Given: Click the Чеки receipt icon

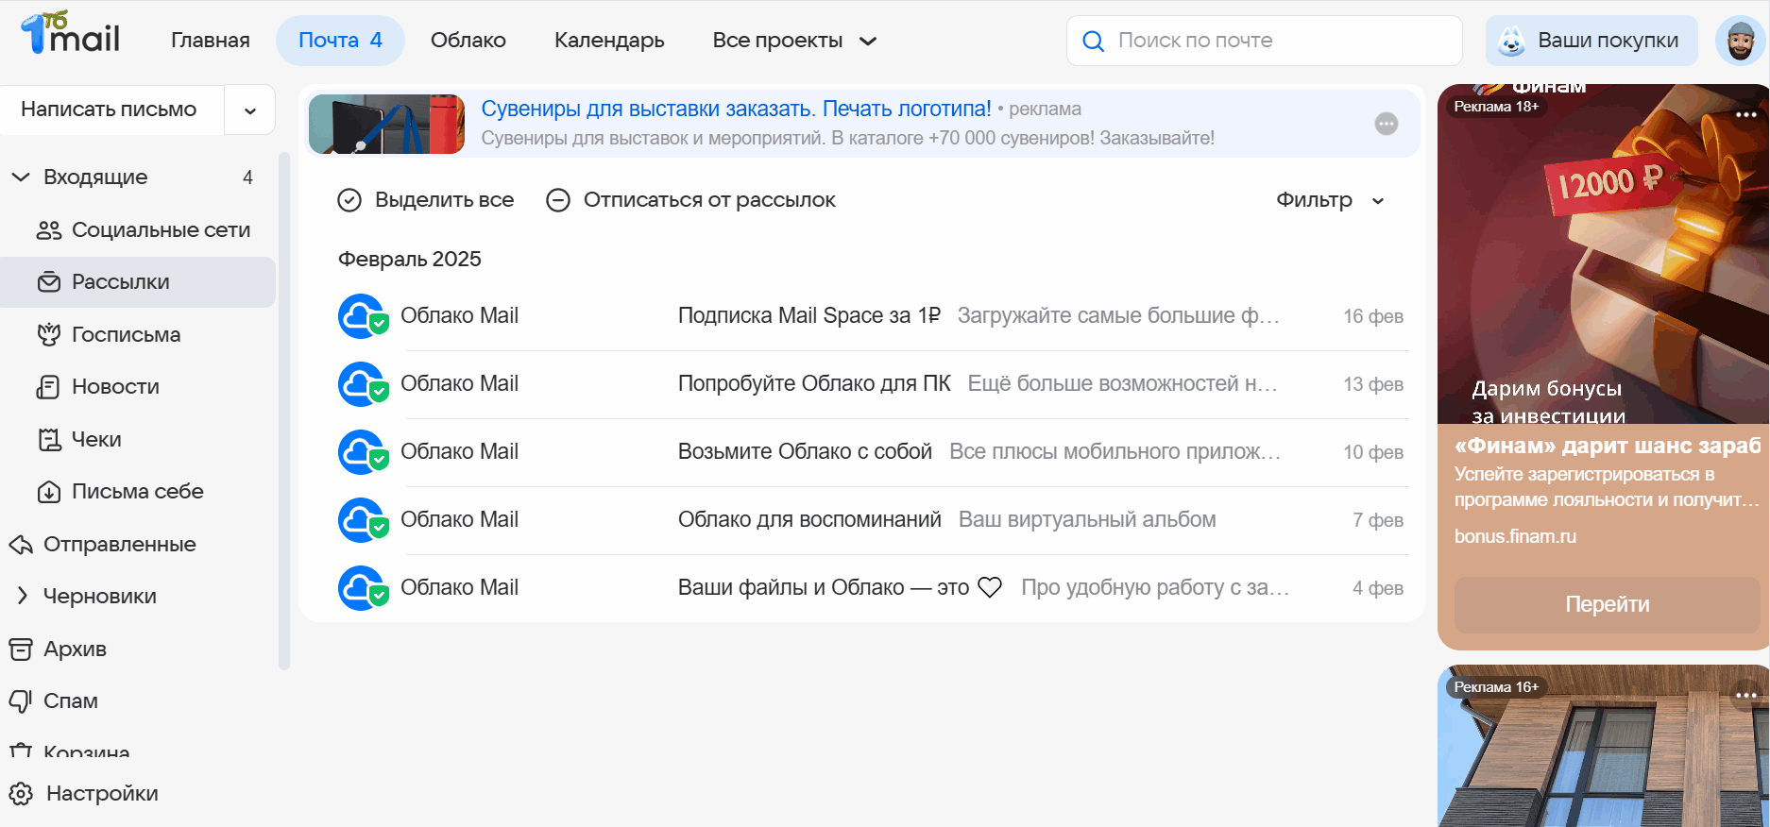Looking at the screenshot, I should point(49,439).
